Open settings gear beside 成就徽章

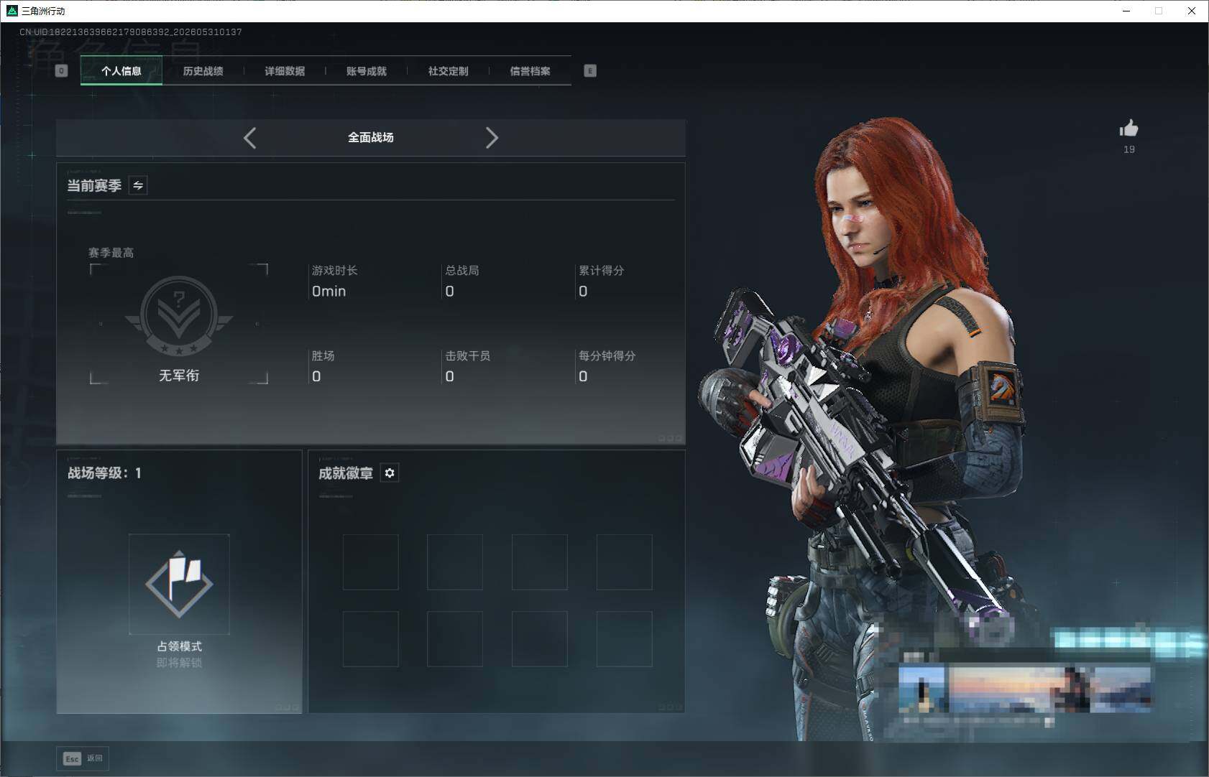coord(390,473)
